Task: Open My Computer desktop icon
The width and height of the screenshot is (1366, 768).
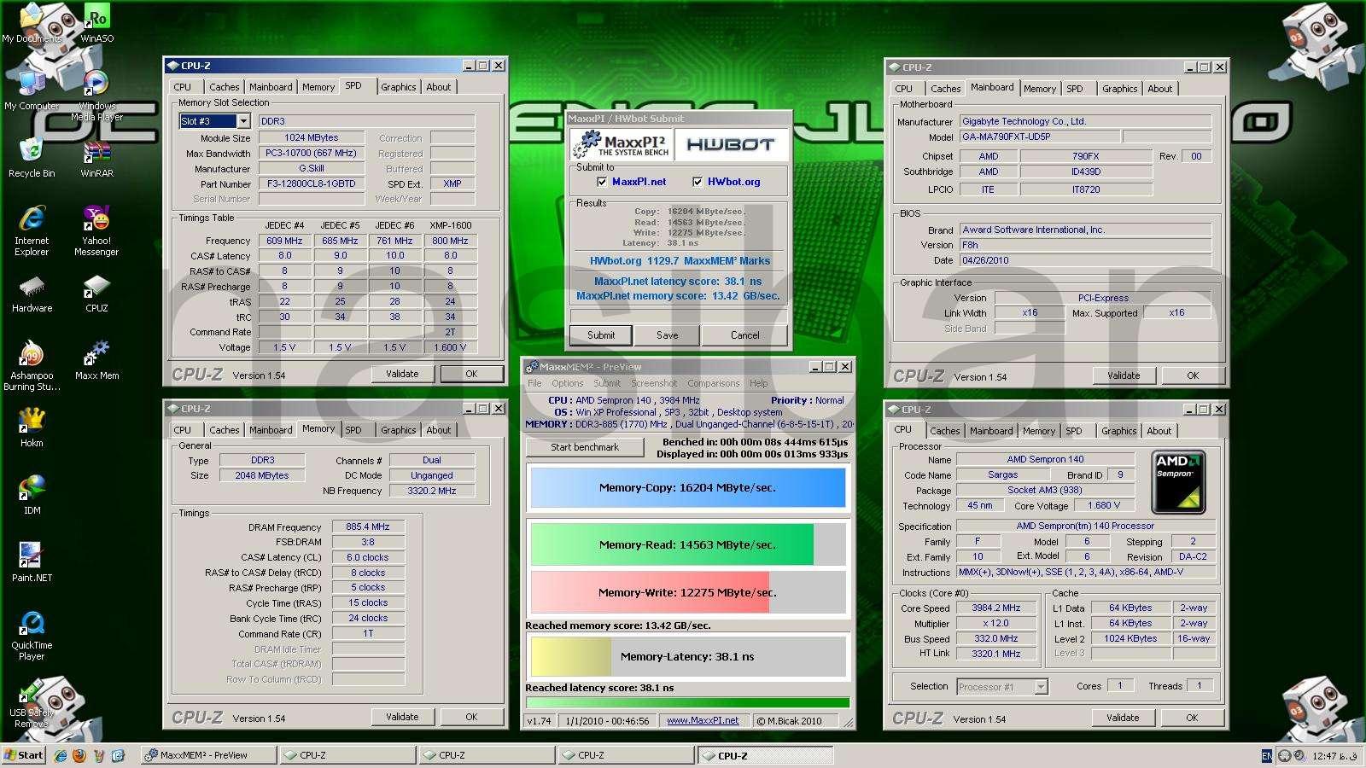Action: [32, 90]
